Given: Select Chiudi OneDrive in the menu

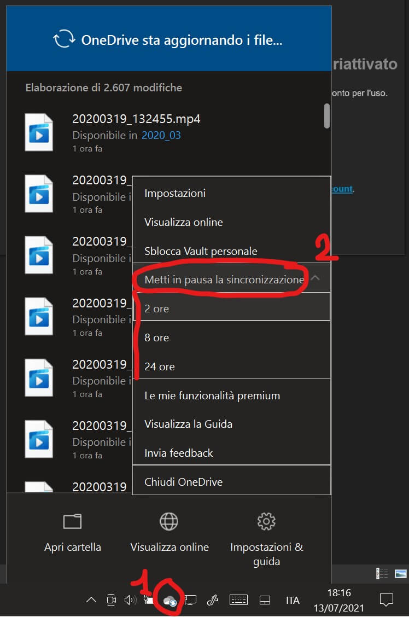Looking at the screenshot, I should point(183,482).
